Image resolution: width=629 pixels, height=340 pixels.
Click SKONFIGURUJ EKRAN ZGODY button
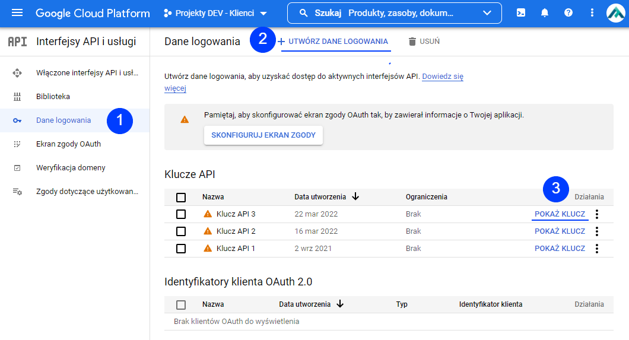263,135
